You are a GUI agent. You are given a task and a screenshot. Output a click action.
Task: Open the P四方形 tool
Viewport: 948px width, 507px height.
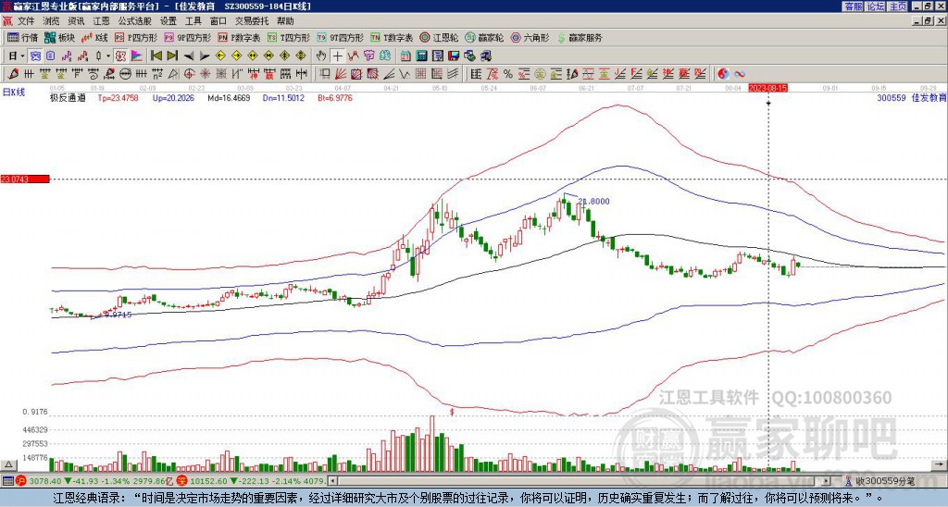136,37
